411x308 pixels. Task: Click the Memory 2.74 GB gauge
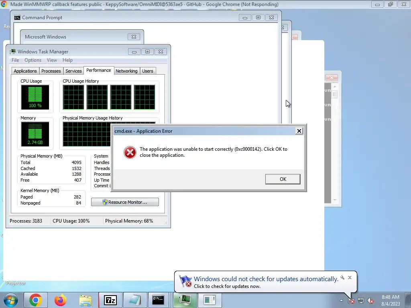coord(35,134)
